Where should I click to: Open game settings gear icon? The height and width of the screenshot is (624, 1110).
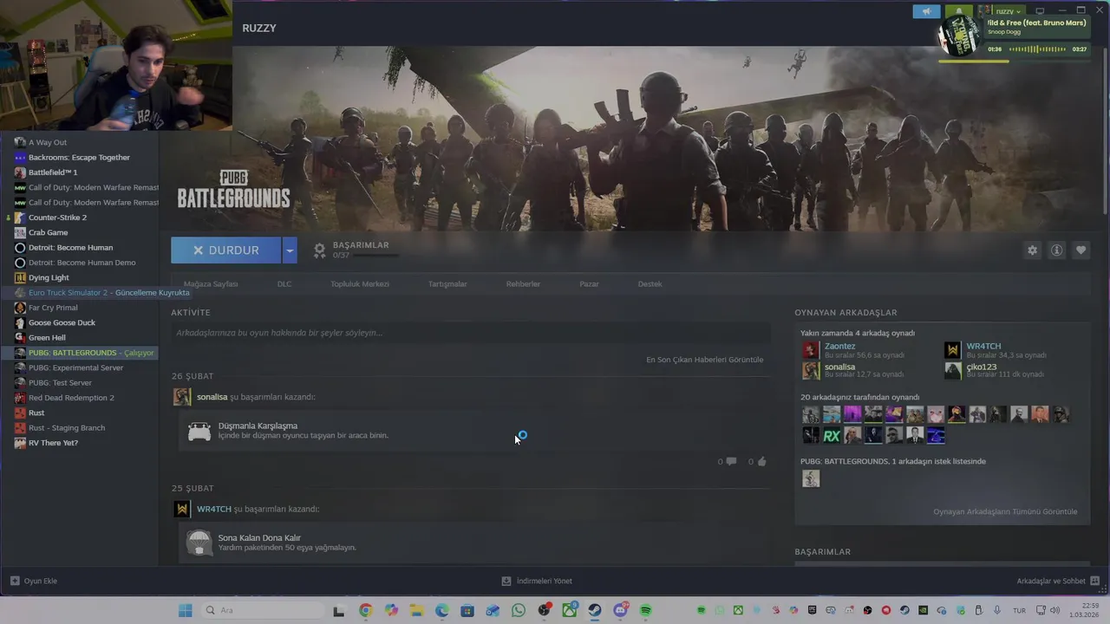click(x=1032, y=250)
